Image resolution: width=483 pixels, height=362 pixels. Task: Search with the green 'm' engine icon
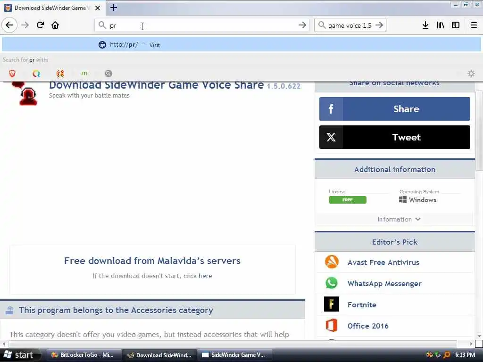point(84,73)
